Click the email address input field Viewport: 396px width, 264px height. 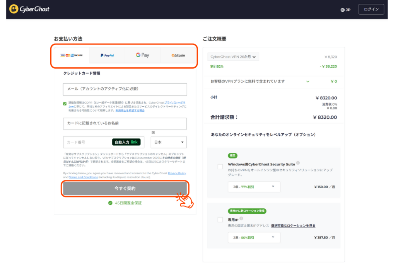tap(125, 89)
